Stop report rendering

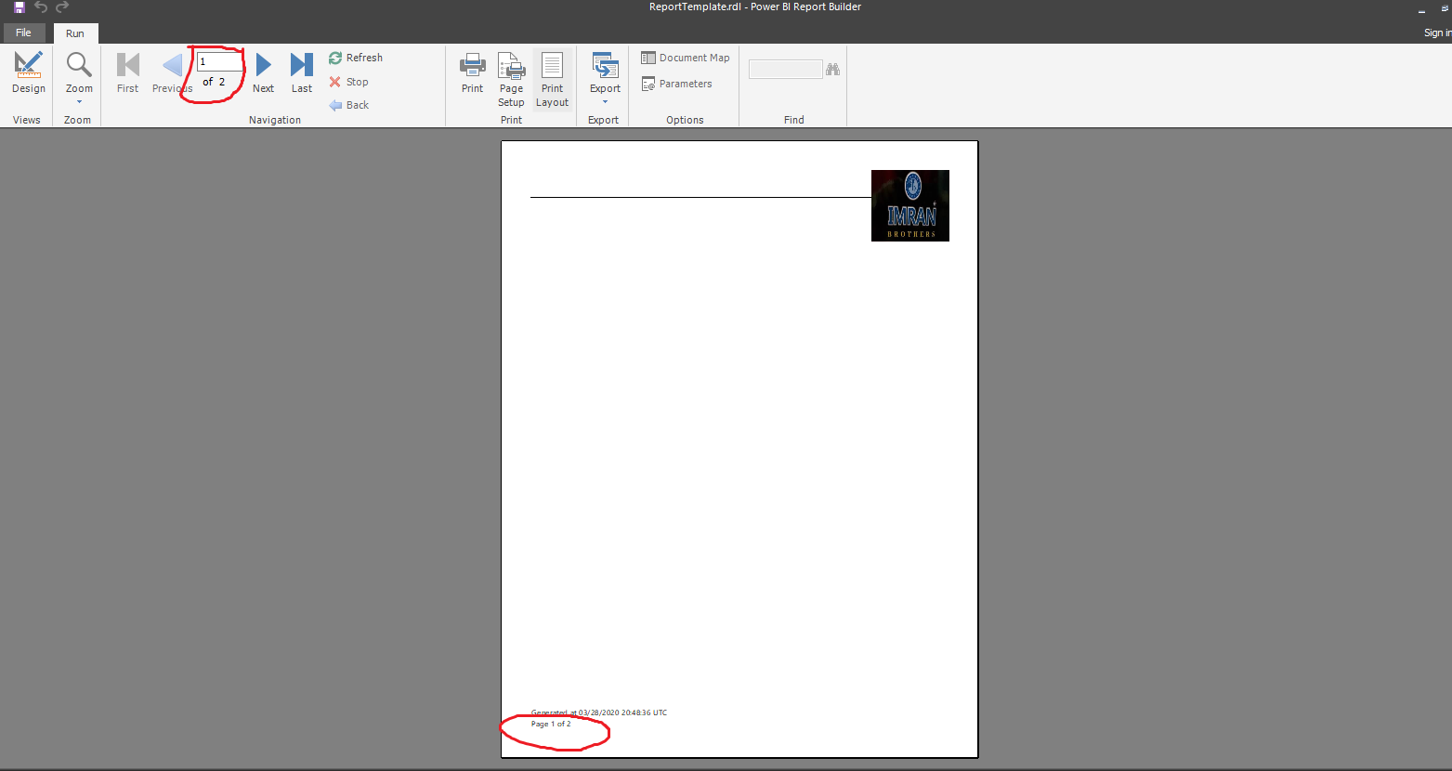pos(349,82)
